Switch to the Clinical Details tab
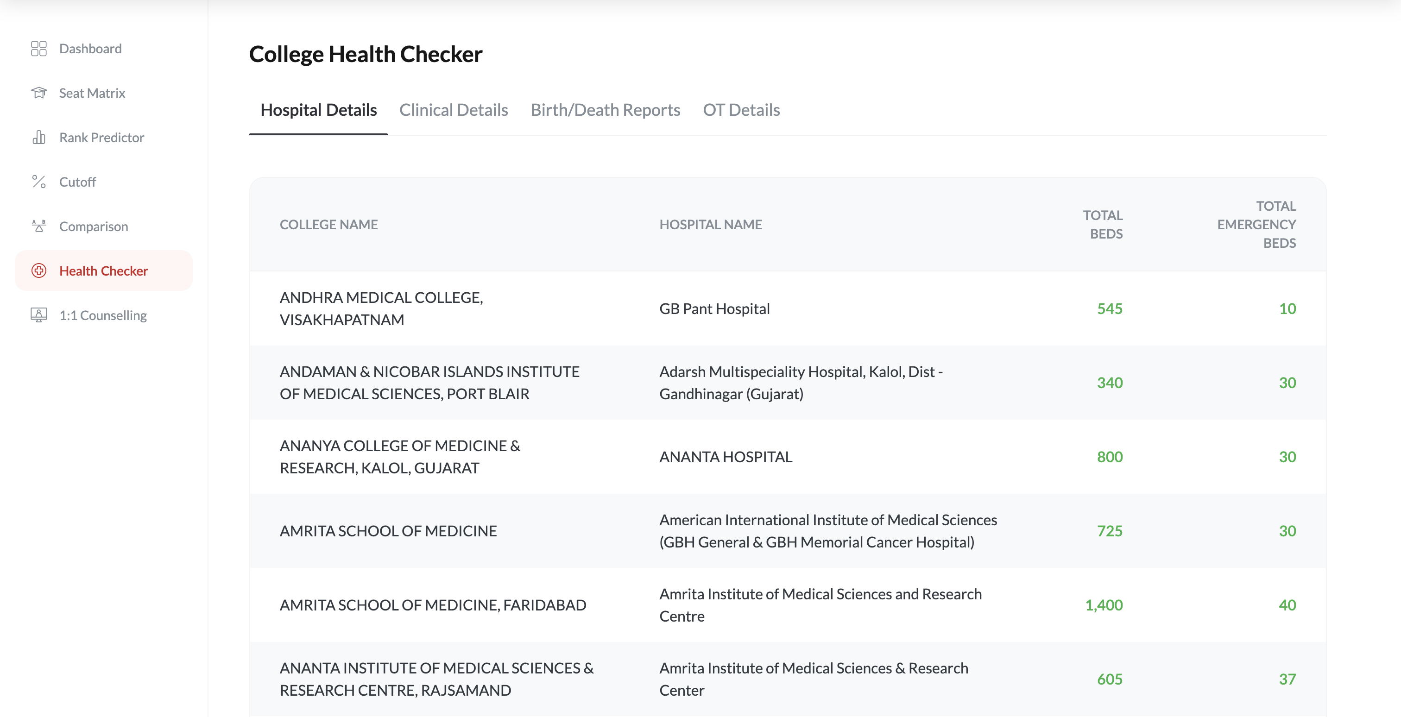The width and height of the screenshot is (1401, 717). [454, 110]
